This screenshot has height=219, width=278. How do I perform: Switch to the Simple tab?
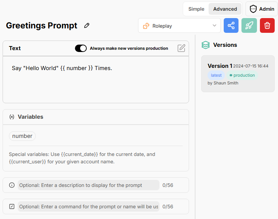[x=196, y=9]
